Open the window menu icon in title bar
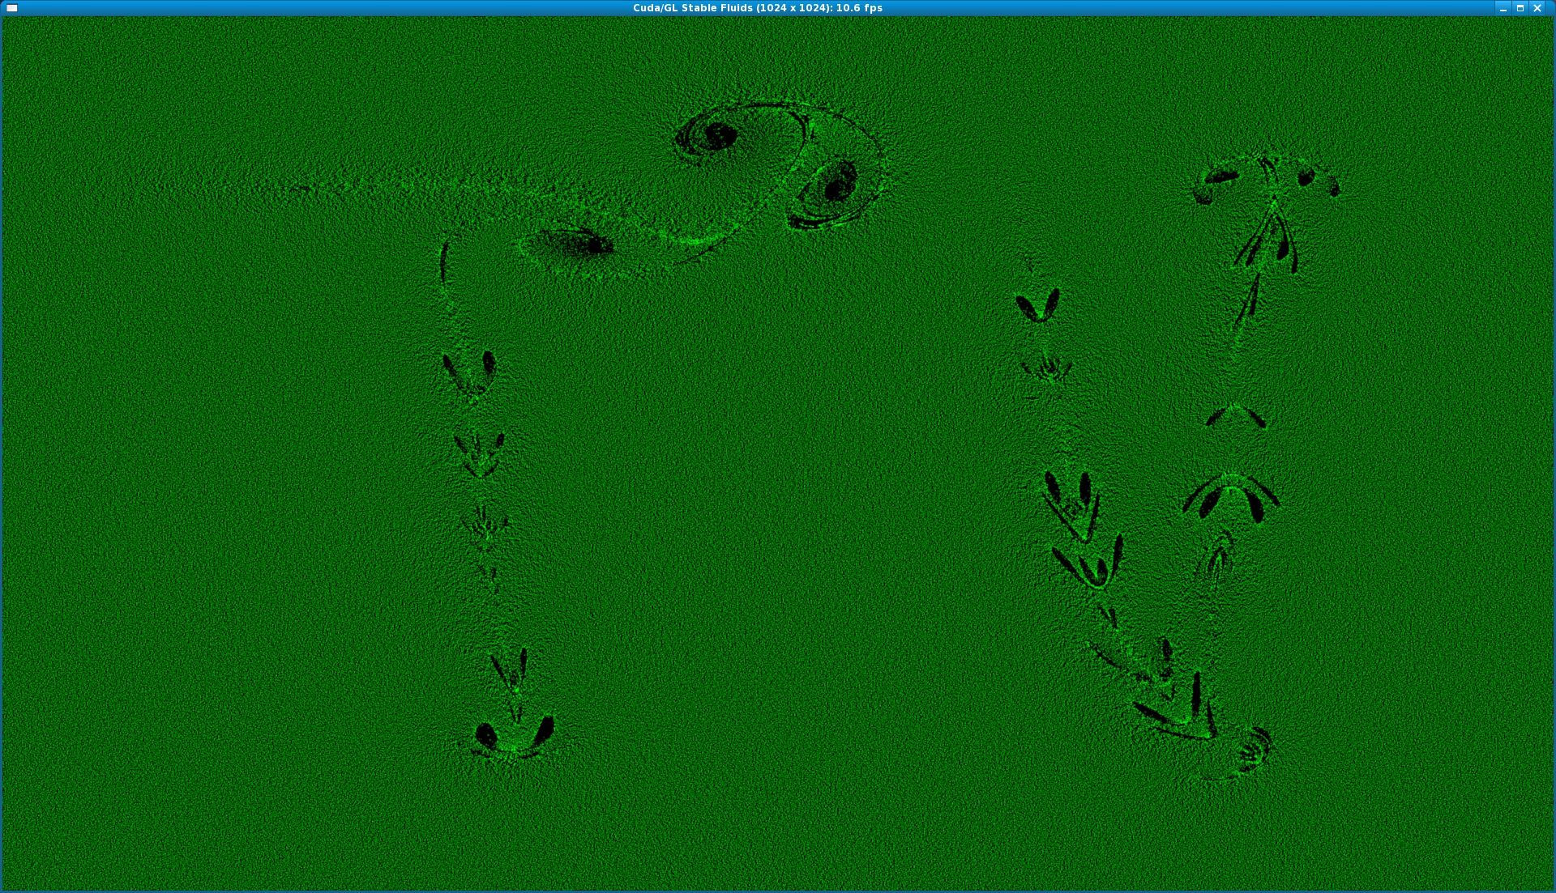This screenshot has width=1556, height=893. click(12, 8)
